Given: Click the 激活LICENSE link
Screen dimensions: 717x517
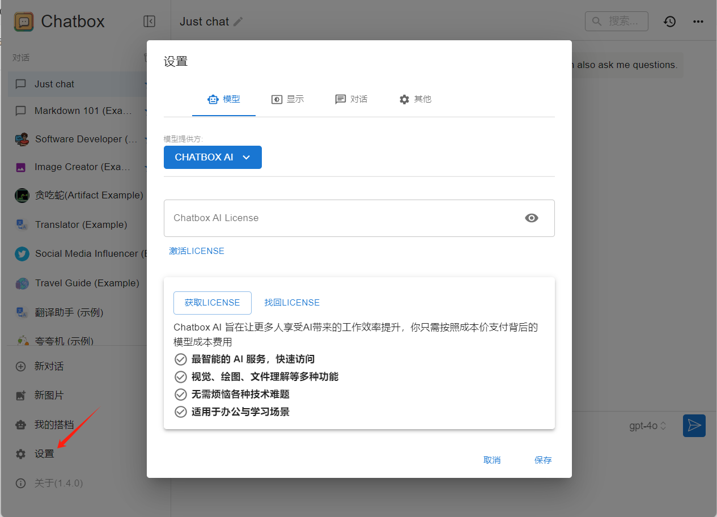Looking at the screenshot, I should [196, 250].
